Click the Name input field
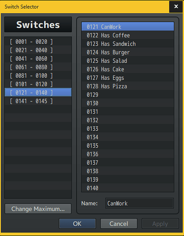The width and height of the screenshot is (184, 236). pyautogui.click(x=140, y=203)
